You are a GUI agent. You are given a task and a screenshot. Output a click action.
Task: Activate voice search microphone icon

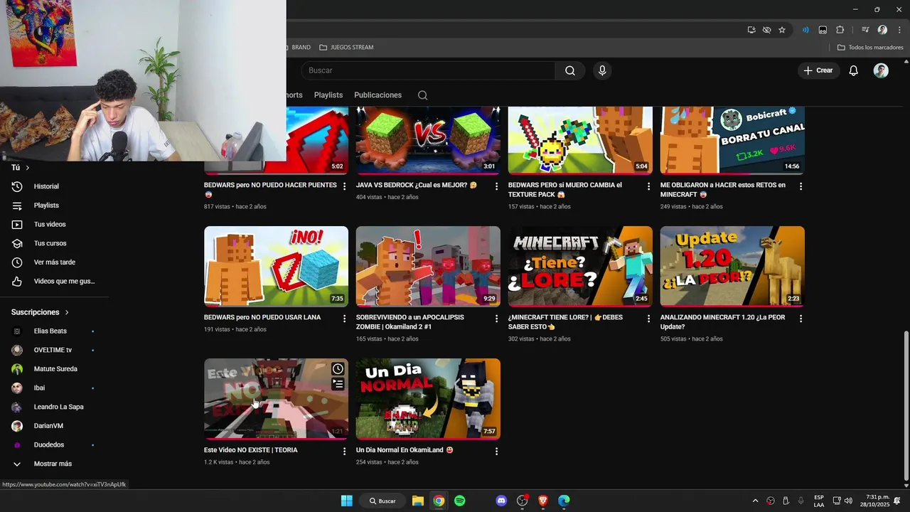click(x=602, y=70)
